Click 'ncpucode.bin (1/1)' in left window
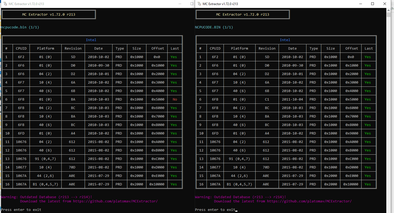The height and width of the screenshot is (213, 394). pos(20,27)
